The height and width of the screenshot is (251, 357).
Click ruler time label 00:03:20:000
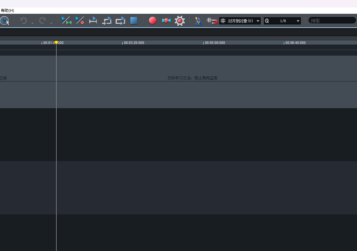coord(134,43)
